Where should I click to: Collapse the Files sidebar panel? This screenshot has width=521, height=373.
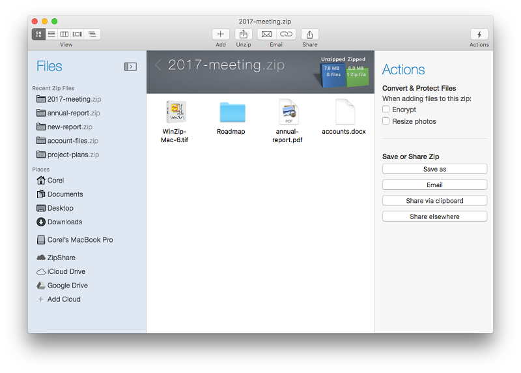(130, 67)
